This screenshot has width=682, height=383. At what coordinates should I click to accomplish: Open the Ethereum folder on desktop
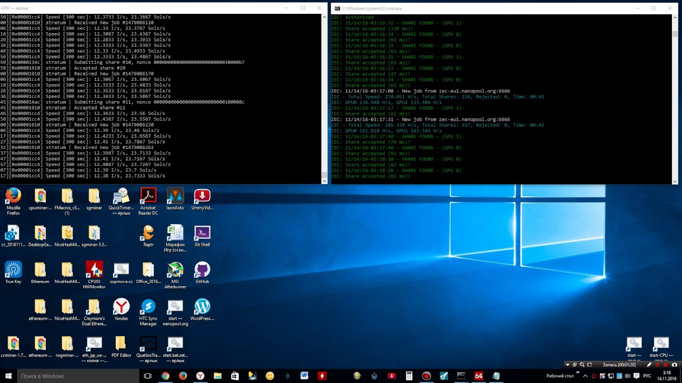[40, 270]
